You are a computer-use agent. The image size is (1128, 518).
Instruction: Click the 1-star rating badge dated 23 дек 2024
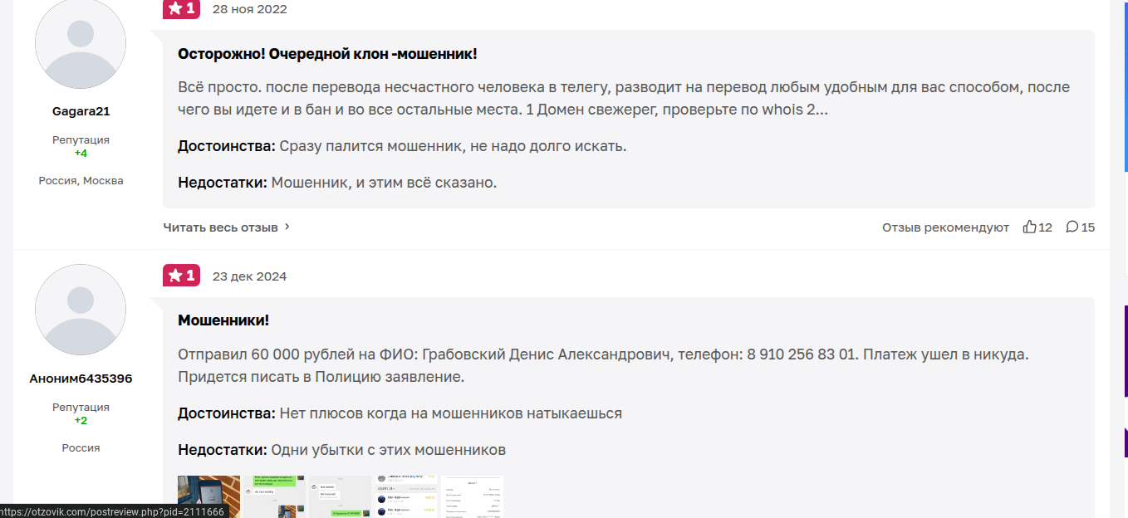pos(181,276)
